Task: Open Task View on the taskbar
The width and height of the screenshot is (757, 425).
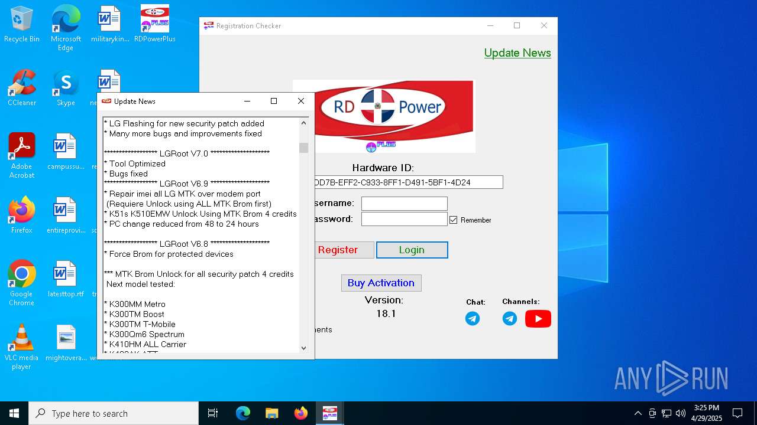Action: click(x=213, y=413)
